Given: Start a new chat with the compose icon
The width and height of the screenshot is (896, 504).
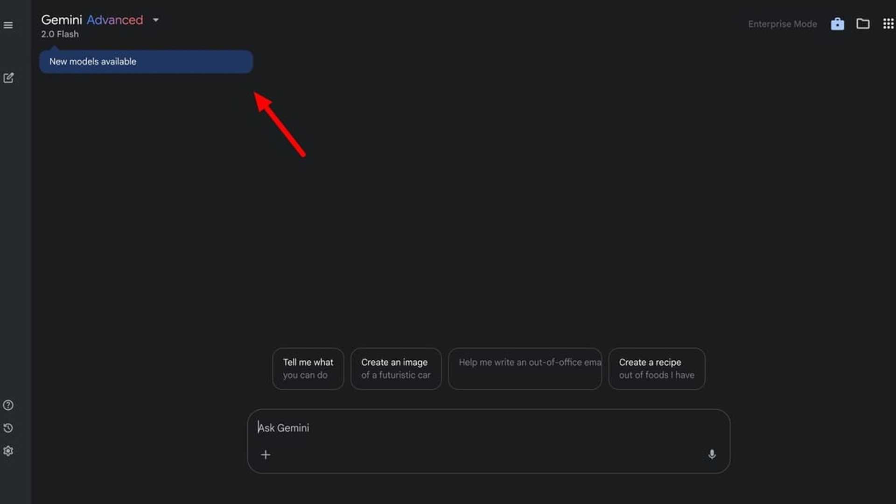Looking at the screenshot, I should pyautogui.click(x=8, y=78).
